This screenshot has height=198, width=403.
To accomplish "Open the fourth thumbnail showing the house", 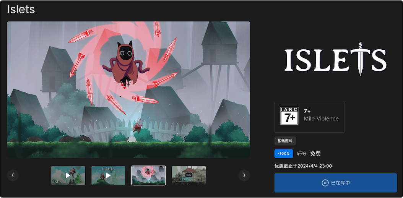I will pos(188,175).
